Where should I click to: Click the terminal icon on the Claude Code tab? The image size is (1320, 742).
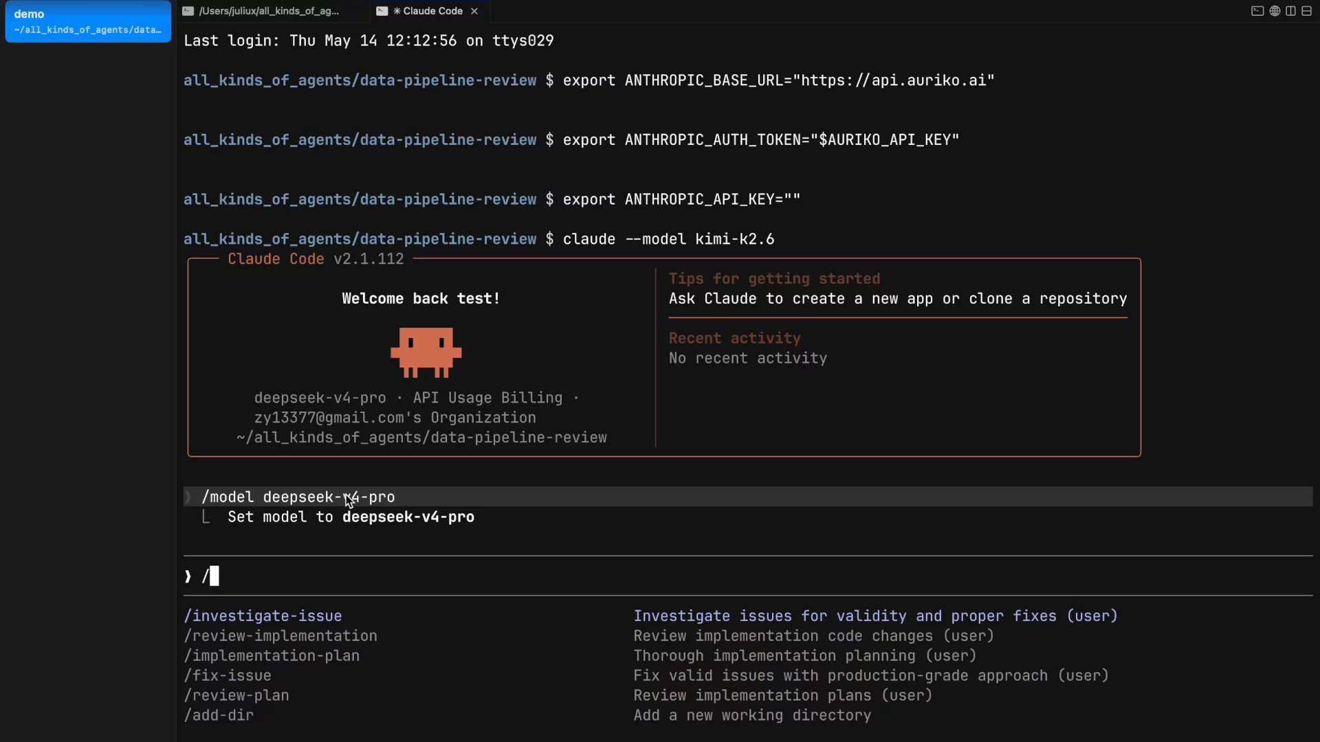pyautogui.click(x=382, y=11)
